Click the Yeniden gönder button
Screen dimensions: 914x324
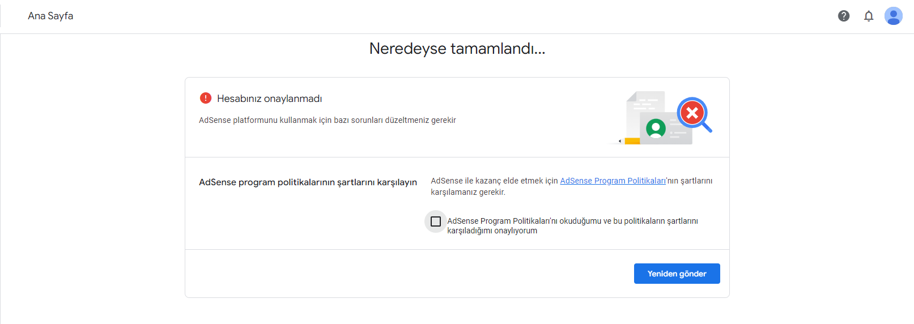click(677, 274)
